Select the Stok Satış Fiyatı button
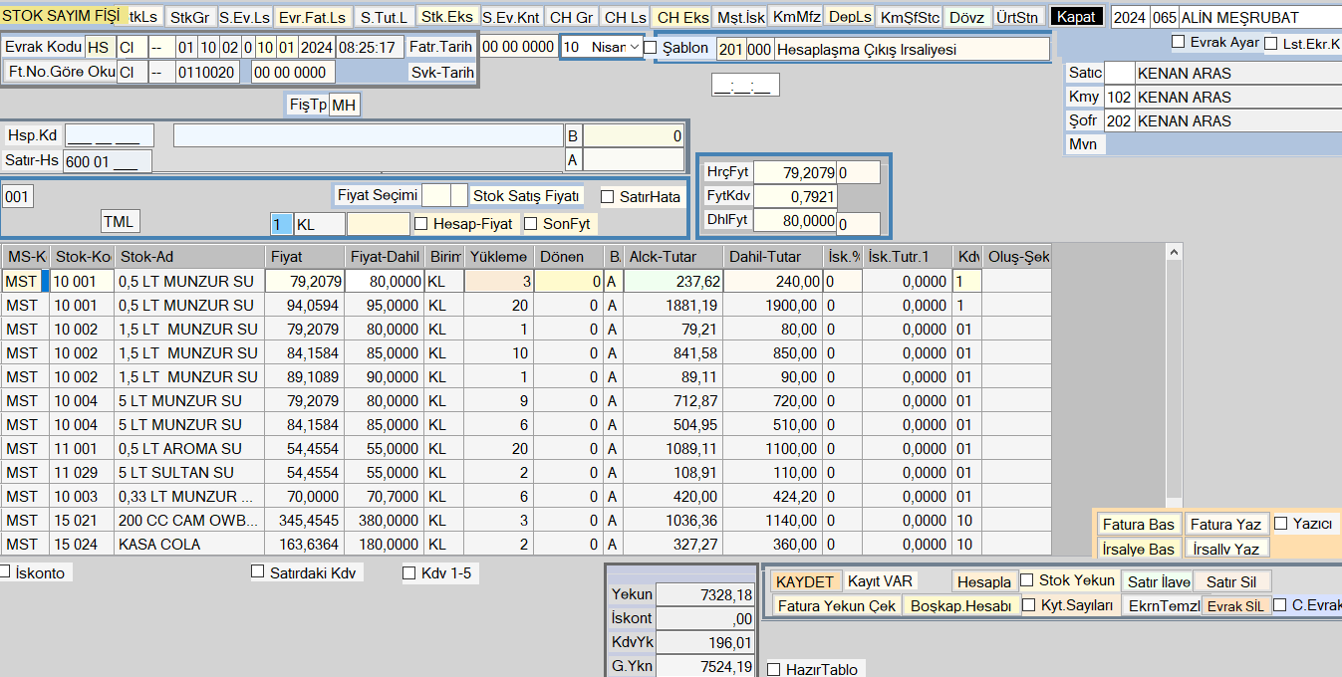Screen dimensions: 1342x677 [527, 196]
